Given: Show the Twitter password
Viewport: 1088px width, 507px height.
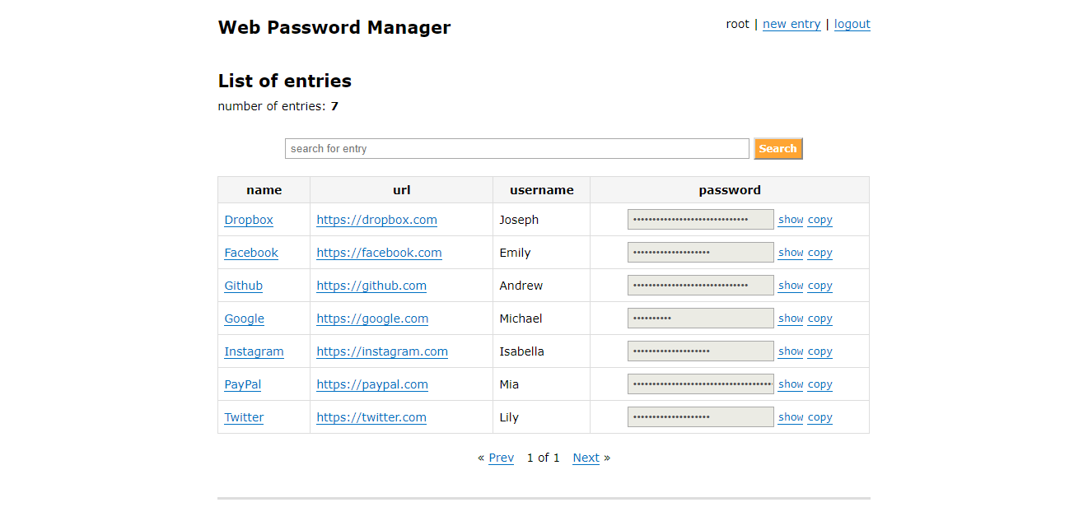Looking at the screenshot, I should pos(791,417).
